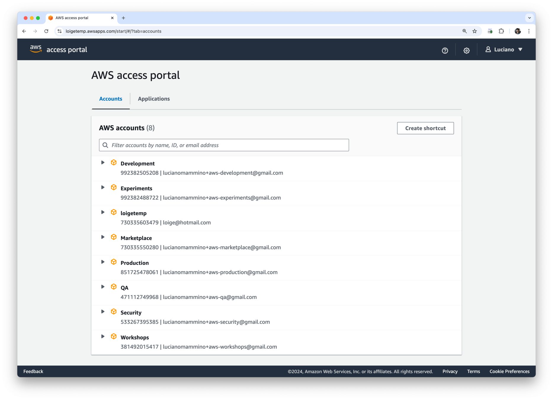This screenshot has height=400, width=553.
Task: Click email loige@hotmail.com
Action: click(187, 223)
